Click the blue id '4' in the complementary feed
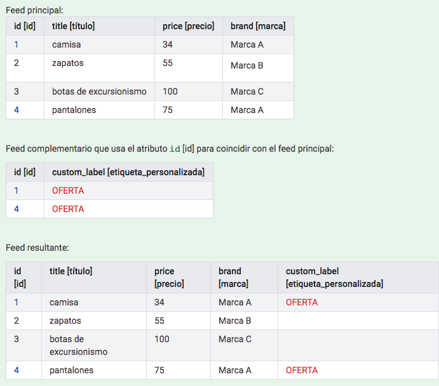Image resolution: width=439 pixels, height=386 pixels. 17,209
